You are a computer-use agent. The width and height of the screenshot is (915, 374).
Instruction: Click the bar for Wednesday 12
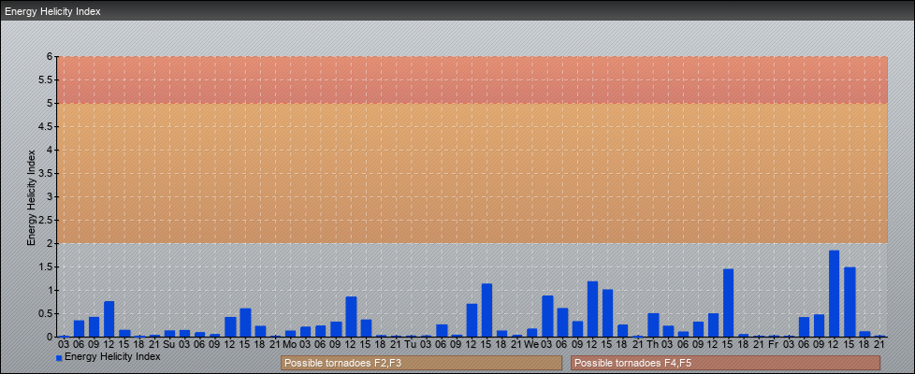[x=592, y=309]
